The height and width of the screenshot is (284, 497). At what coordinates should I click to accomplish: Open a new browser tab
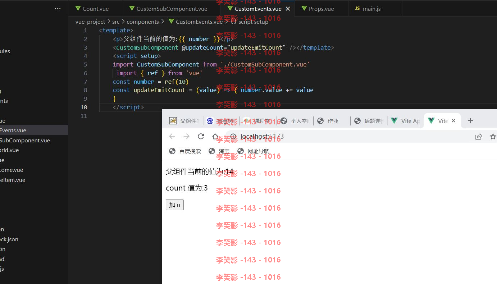470,121
